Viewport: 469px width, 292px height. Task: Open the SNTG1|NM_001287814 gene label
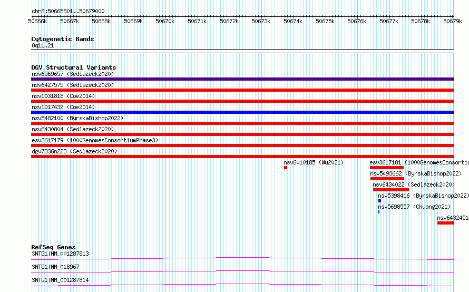point(60,280)
